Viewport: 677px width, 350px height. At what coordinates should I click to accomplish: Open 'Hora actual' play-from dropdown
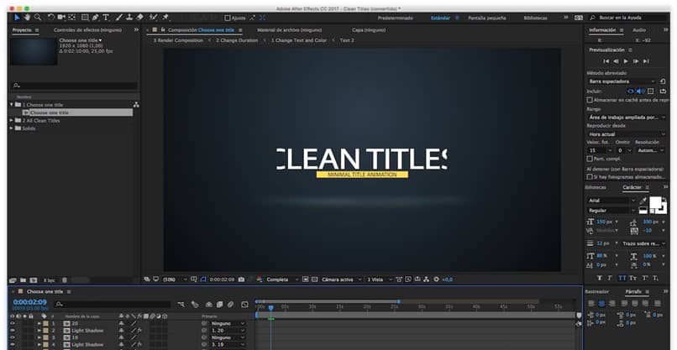(x=627, y=134)
